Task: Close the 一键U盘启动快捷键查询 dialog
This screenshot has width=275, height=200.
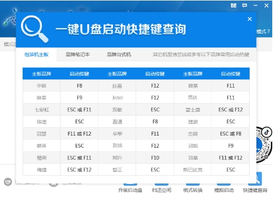Action: click(x=250, y=19)
